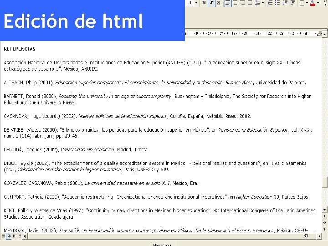Switch to Web Layout view
This screenshot has height=246, width=328.
9,236
